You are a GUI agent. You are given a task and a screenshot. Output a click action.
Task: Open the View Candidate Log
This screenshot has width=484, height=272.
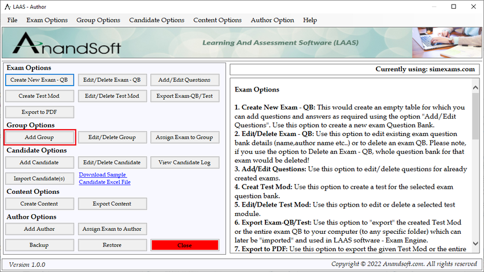point(184,163)
